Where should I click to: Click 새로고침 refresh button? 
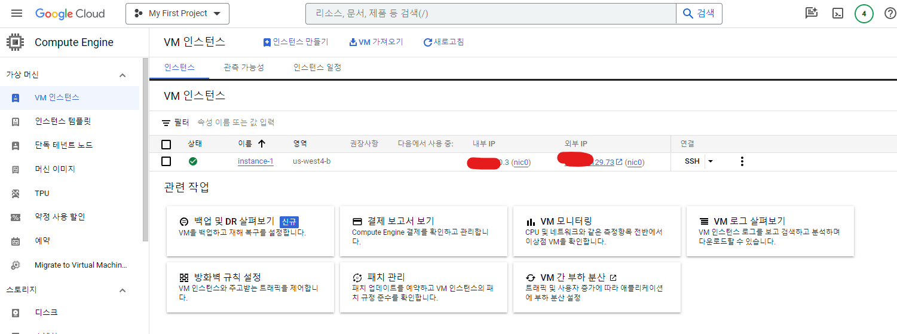coord(443,42)
